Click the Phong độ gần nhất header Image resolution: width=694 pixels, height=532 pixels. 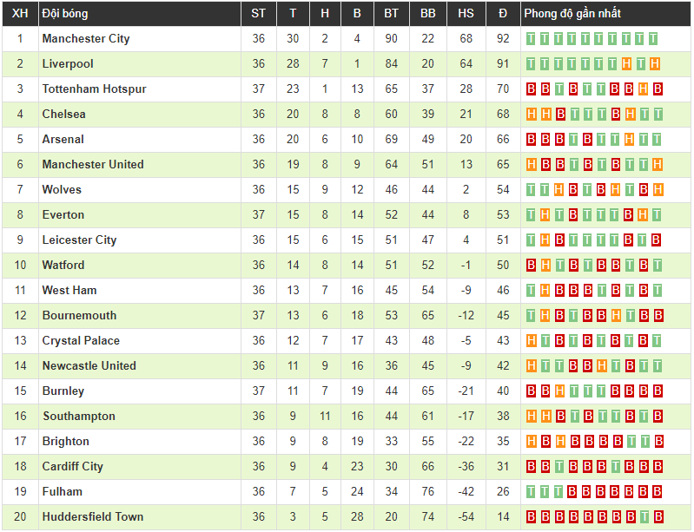pyautogui.click(x=572, y=14)
